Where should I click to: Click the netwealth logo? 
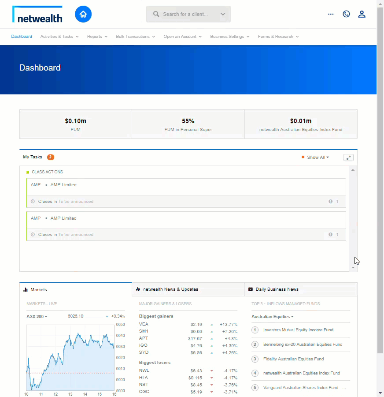point(37,15)
